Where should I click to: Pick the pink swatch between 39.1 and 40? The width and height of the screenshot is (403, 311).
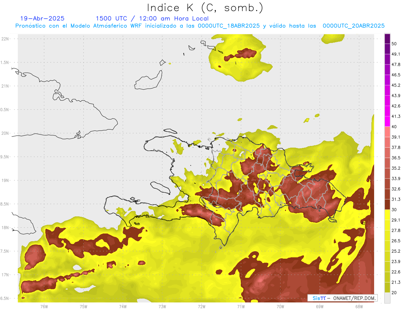[387, 132]
